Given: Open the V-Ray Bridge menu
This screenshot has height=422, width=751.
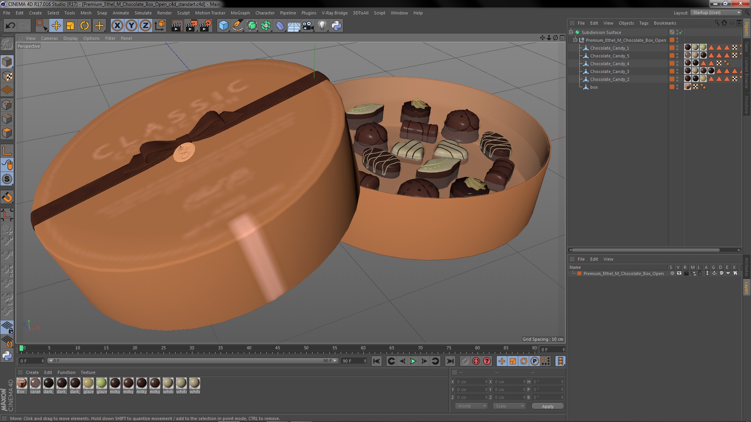Looking at the screenshot, I should 334,13.
